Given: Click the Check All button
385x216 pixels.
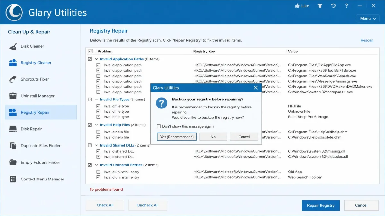Looking at the screenshot, I should pyautogui.click(x=105, y=205).
